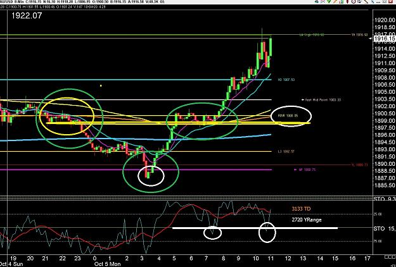Click the LR High 1916.93 label

(312, 35)
